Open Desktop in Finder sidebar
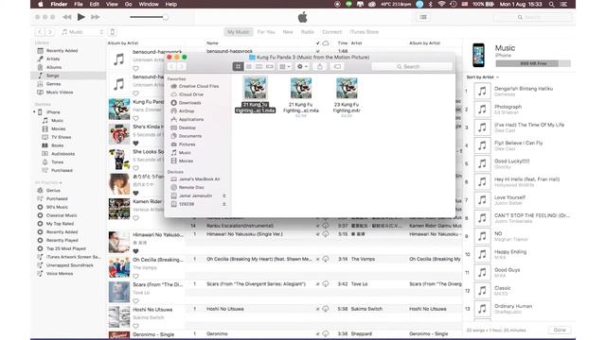This screenshot has height=340, width=606. pyautogui.click(x=183, y=127)
